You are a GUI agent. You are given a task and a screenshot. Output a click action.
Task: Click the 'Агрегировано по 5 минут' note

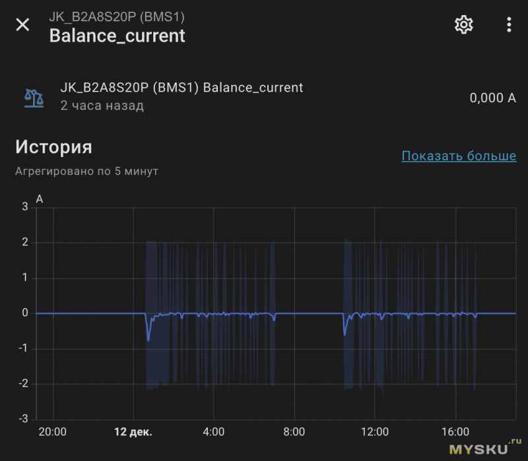(x=86, y=171)
